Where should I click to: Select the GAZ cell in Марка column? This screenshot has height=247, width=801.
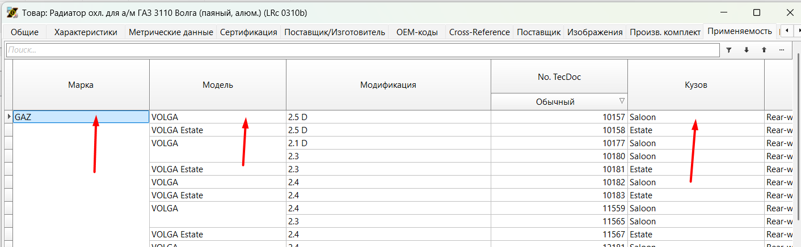tap(81, 117)
